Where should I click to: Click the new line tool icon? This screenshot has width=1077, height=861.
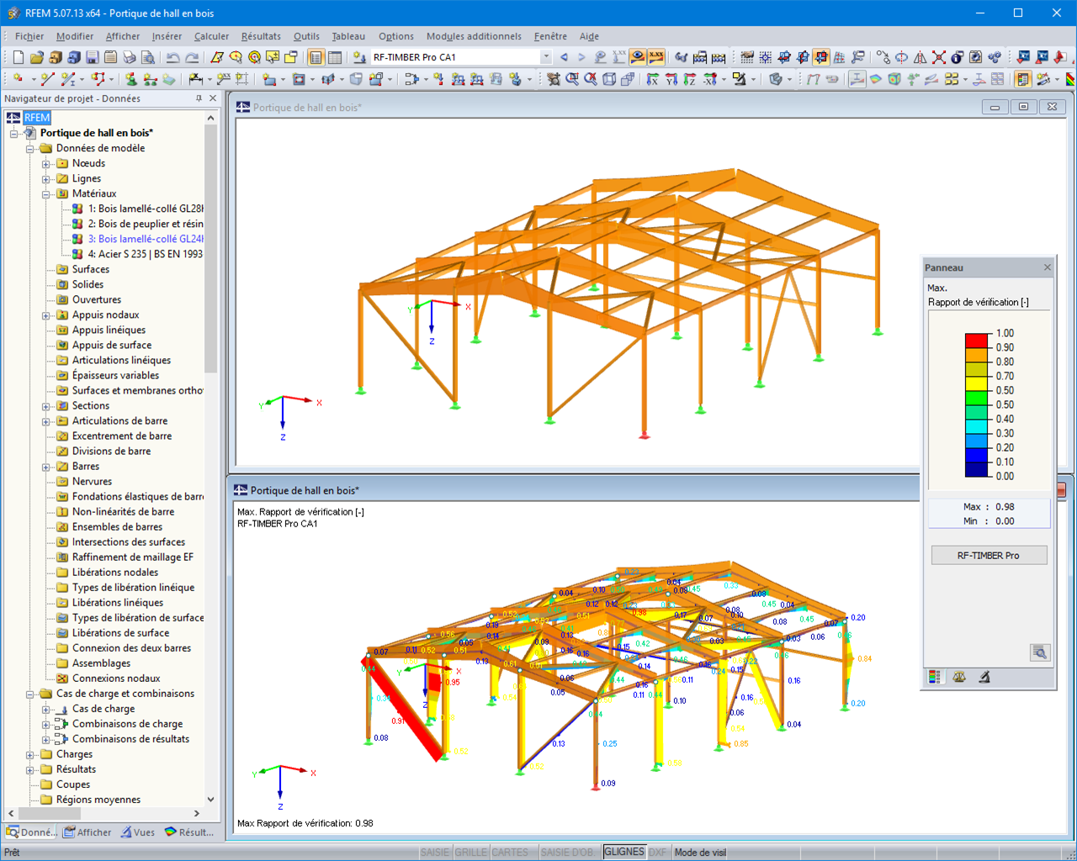(47, 79)
